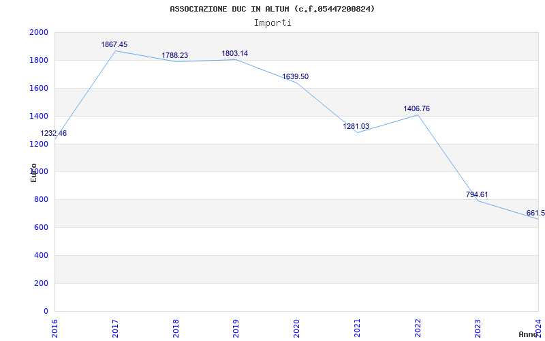Click the 2017 x-axis label
Viewport: 545px width, 341px height.
coord(115,329)
